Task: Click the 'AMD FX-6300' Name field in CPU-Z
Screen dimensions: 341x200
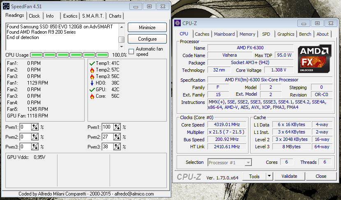Action: (x=250, y=48)
